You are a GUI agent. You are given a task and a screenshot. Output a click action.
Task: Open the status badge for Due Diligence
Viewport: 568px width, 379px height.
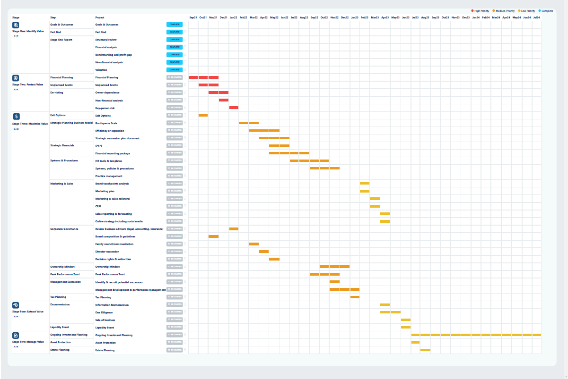click(x=174, y=312)
